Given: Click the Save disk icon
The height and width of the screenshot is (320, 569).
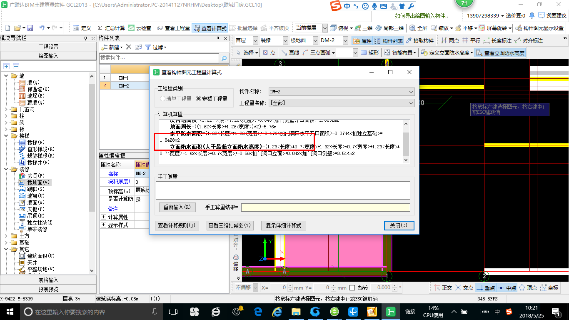Looking at the screenshot, I should (x=30, y=28).
